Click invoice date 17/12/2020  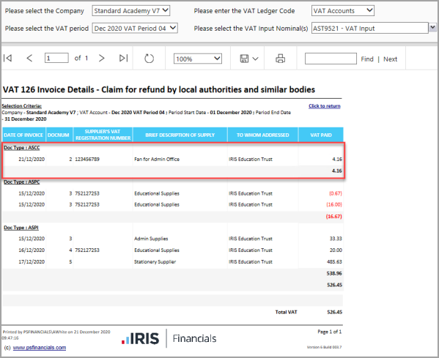[32, 262]
